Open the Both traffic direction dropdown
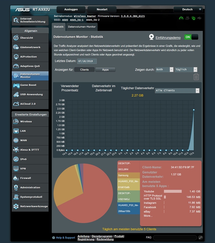 (164, 69)
